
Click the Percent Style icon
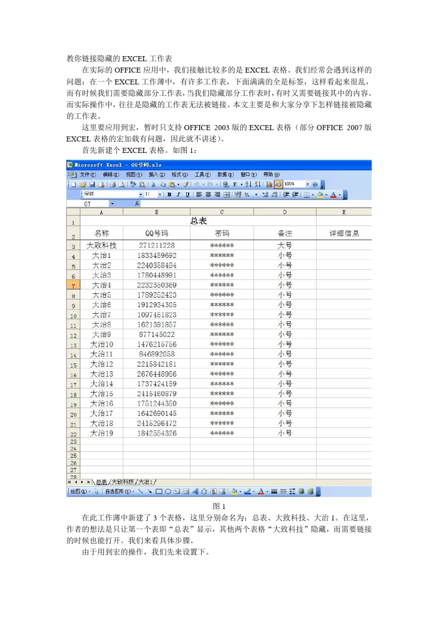click(x=247, y=195)
